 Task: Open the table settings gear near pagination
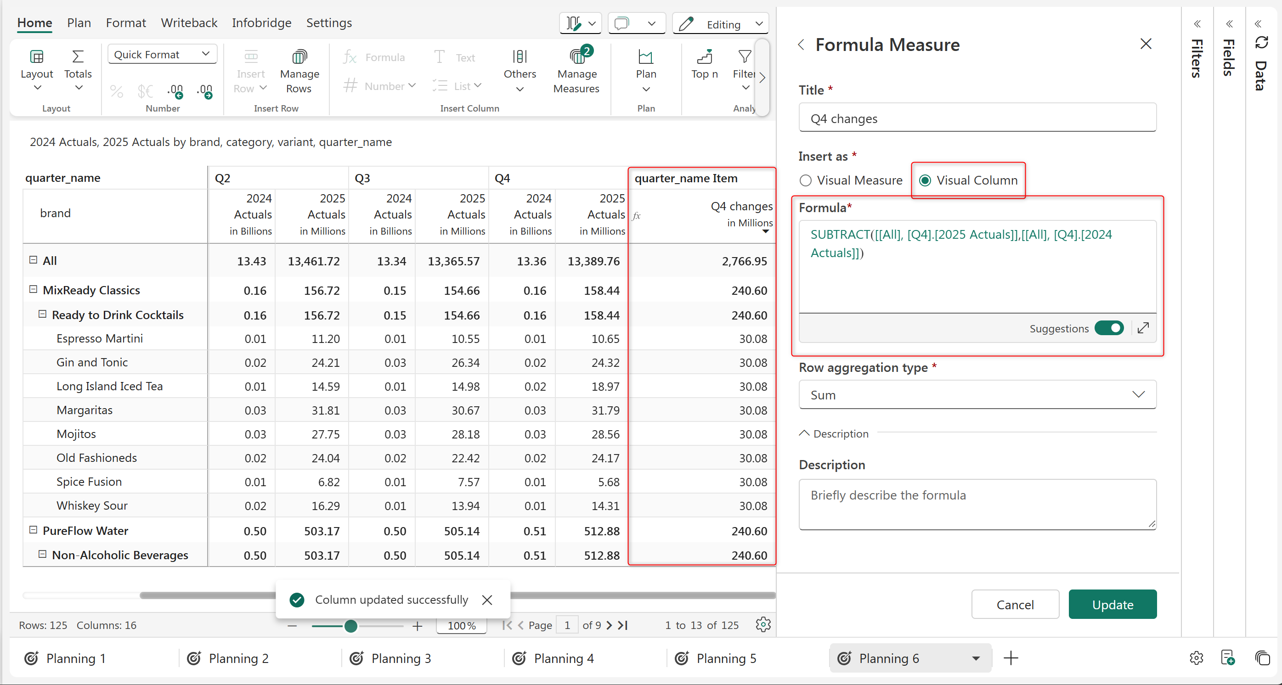762,624
